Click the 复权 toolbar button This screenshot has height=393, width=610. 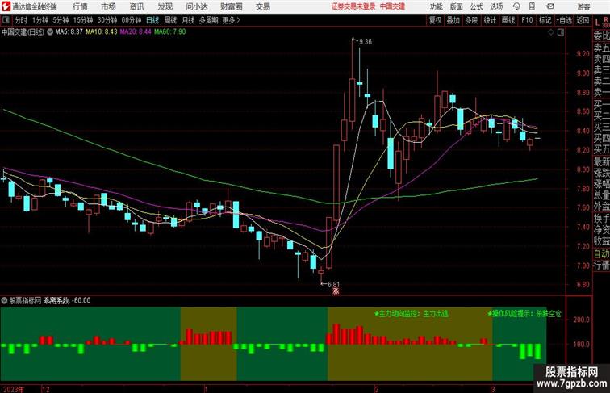pyautogui.click(x=435, y=20)
